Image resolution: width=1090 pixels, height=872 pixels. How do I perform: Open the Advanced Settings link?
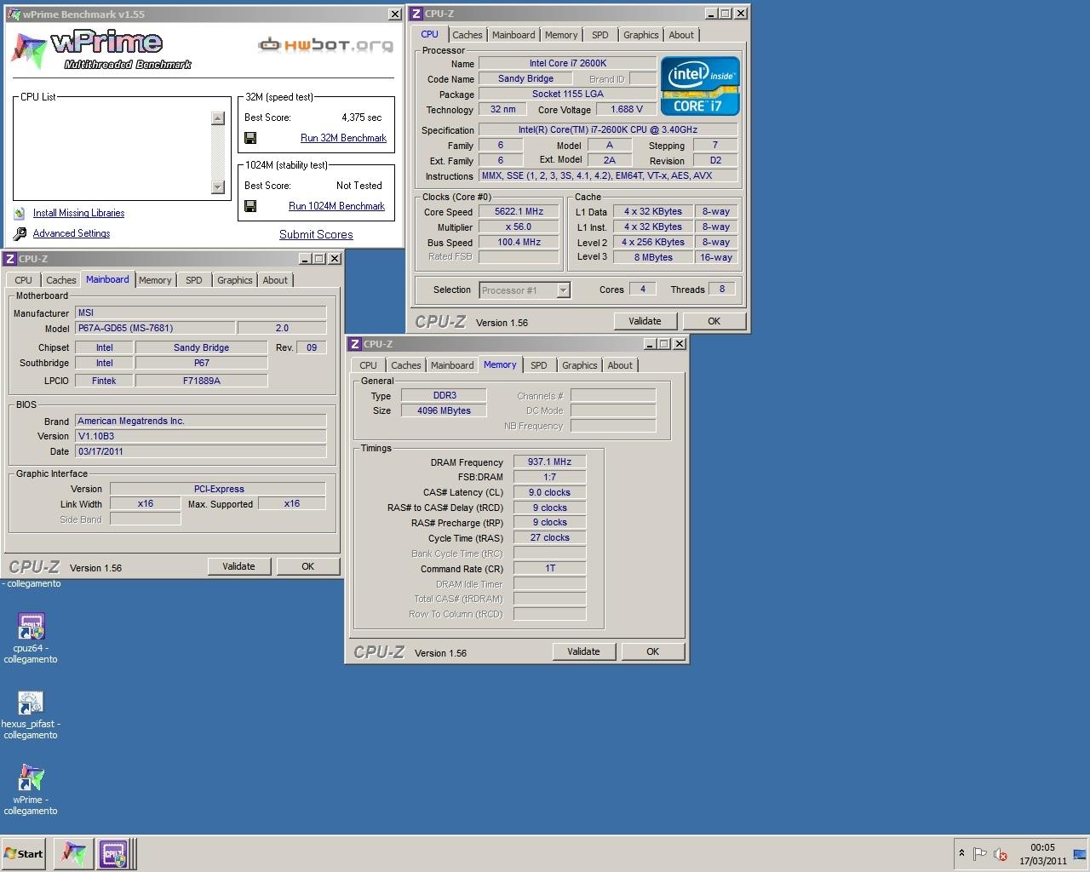[72, 233]
